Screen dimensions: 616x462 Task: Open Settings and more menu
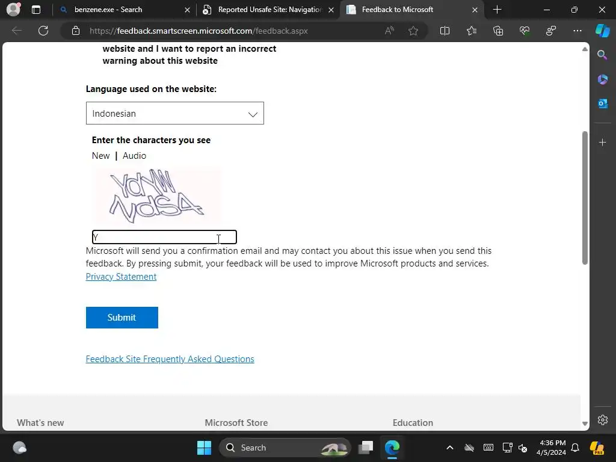coord(577,31)
